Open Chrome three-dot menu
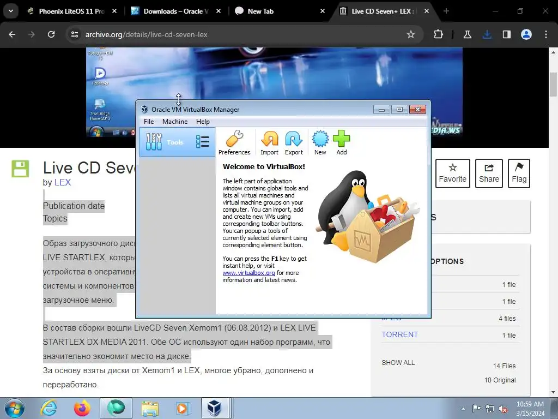The image size is (558, 419). [x=546, y=34]
